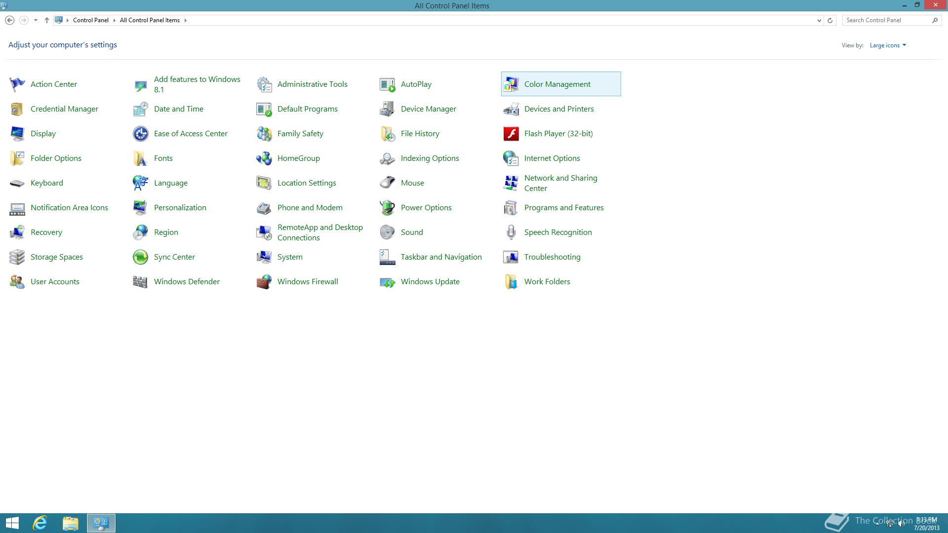Open the User Accounts people icon
Viewport: 948px width, 533px height.
click(x=17, y=282)
